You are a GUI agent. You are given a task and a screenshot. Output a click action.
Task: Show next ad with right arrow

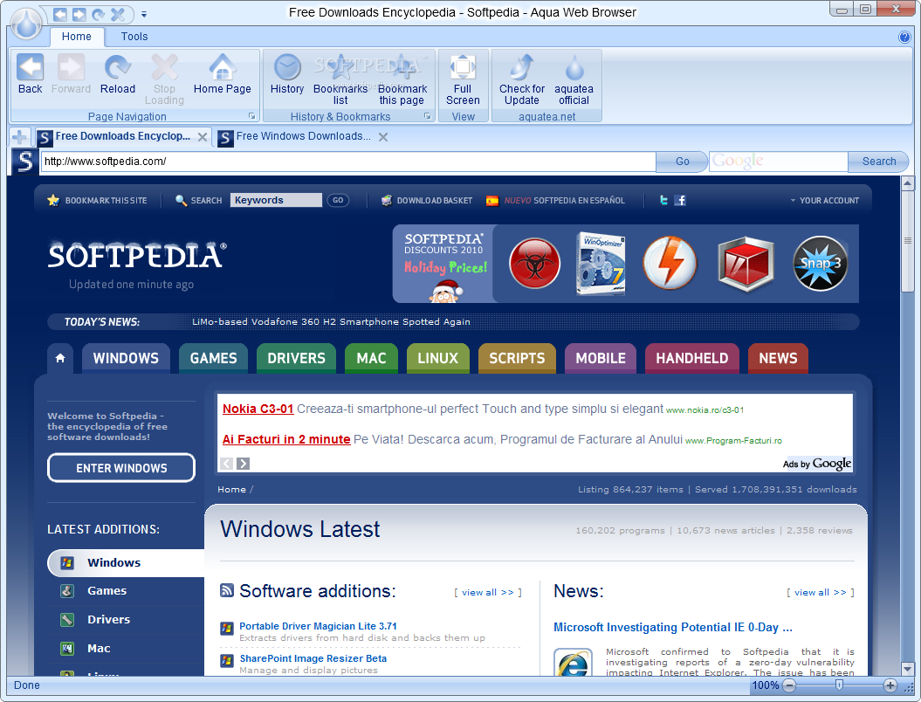click(244, 464)
